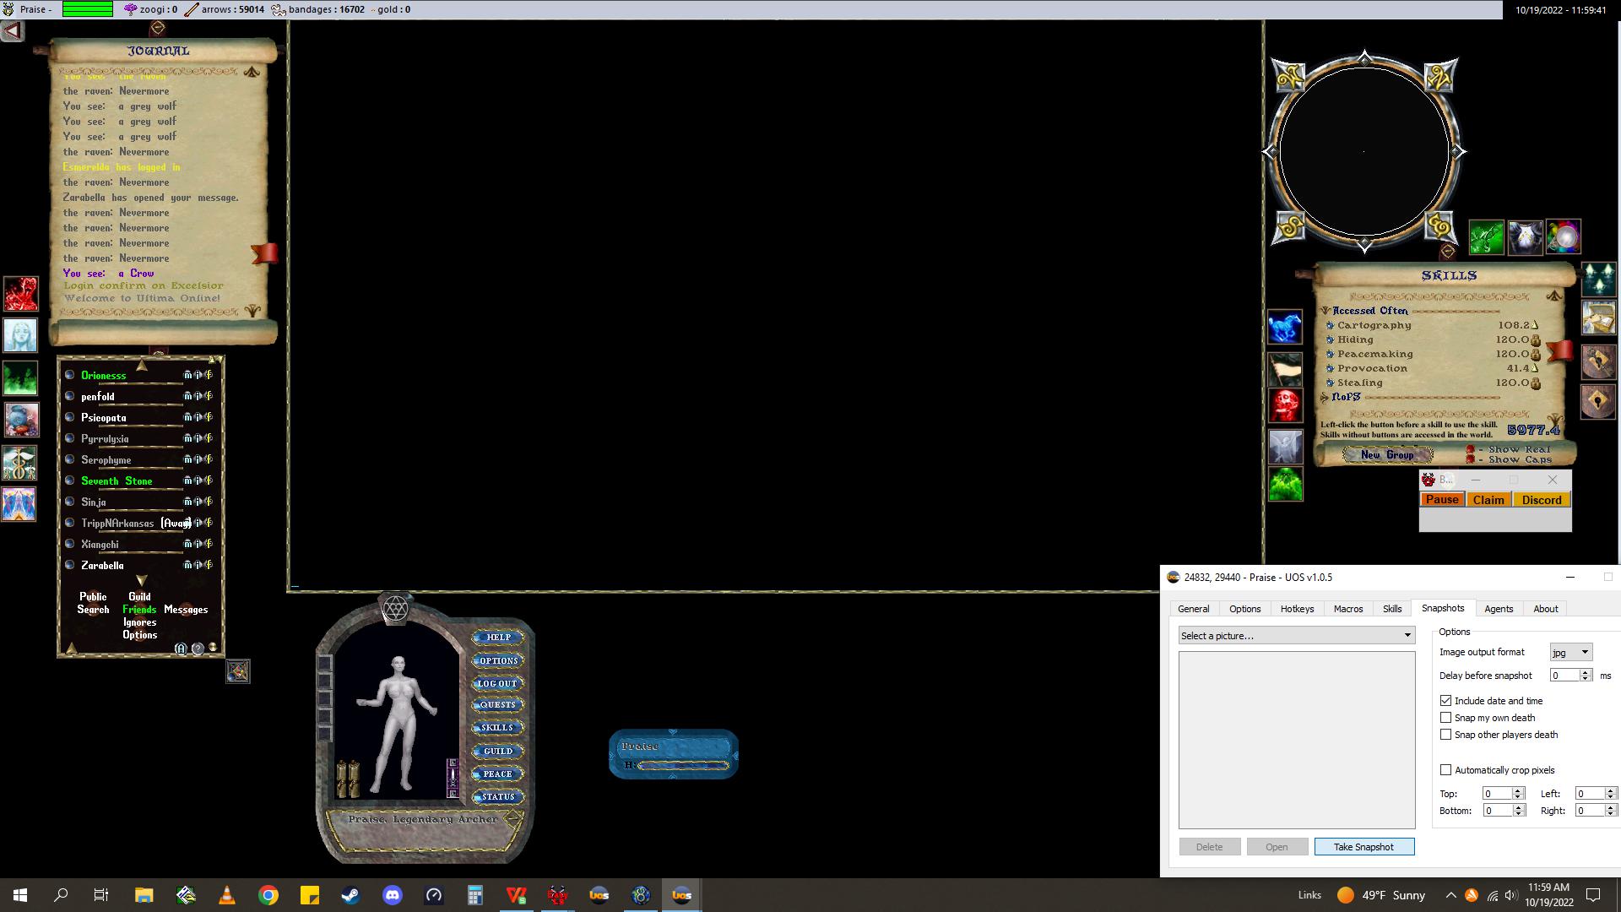Screen dimensions: 1621x912
Task: Enable Automatically crop pixels checkbox
Action: coord(1445,770)
